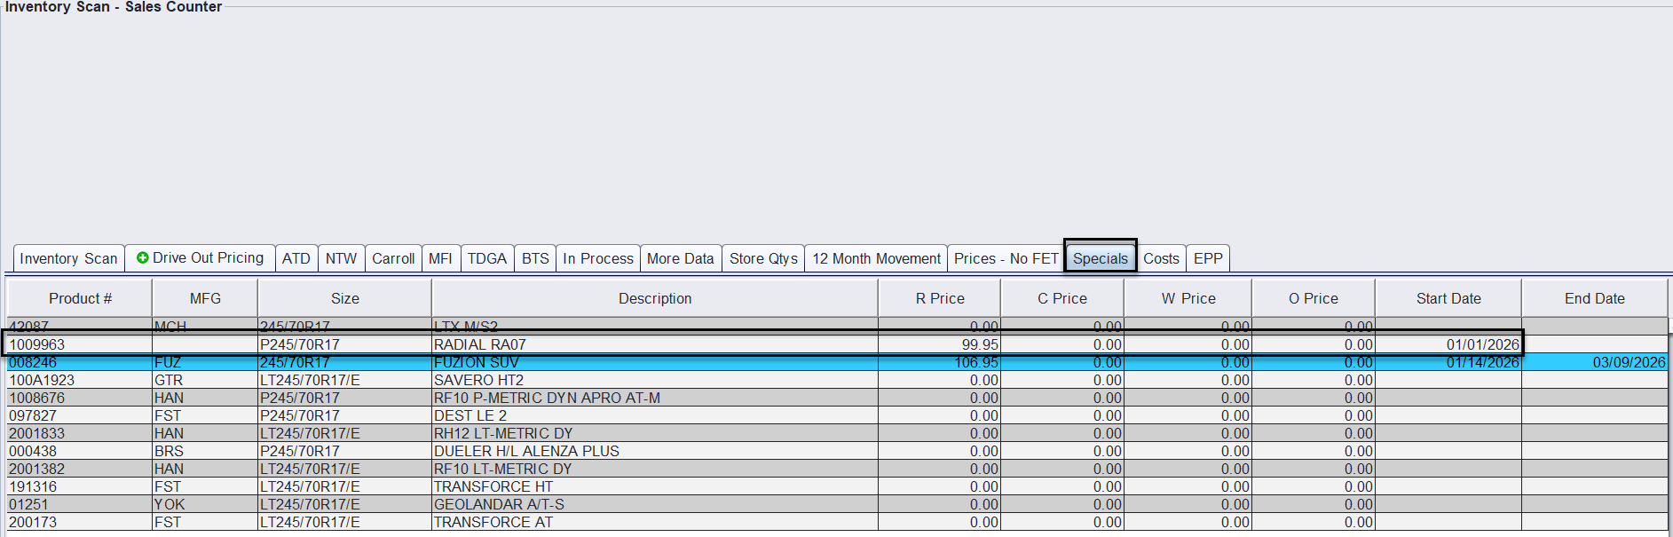Open the Carroll tab
This screenshot has height=537, width=1673.
(392, 258)
